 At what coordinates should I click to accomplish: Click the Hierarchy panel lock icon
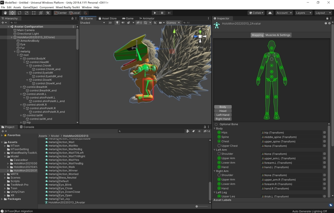pos(72,18)
